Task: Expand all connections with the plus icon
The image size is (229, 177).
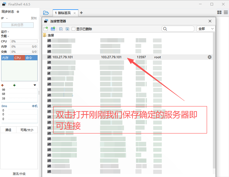Action: pyautogui.click(x=67, y=29)
